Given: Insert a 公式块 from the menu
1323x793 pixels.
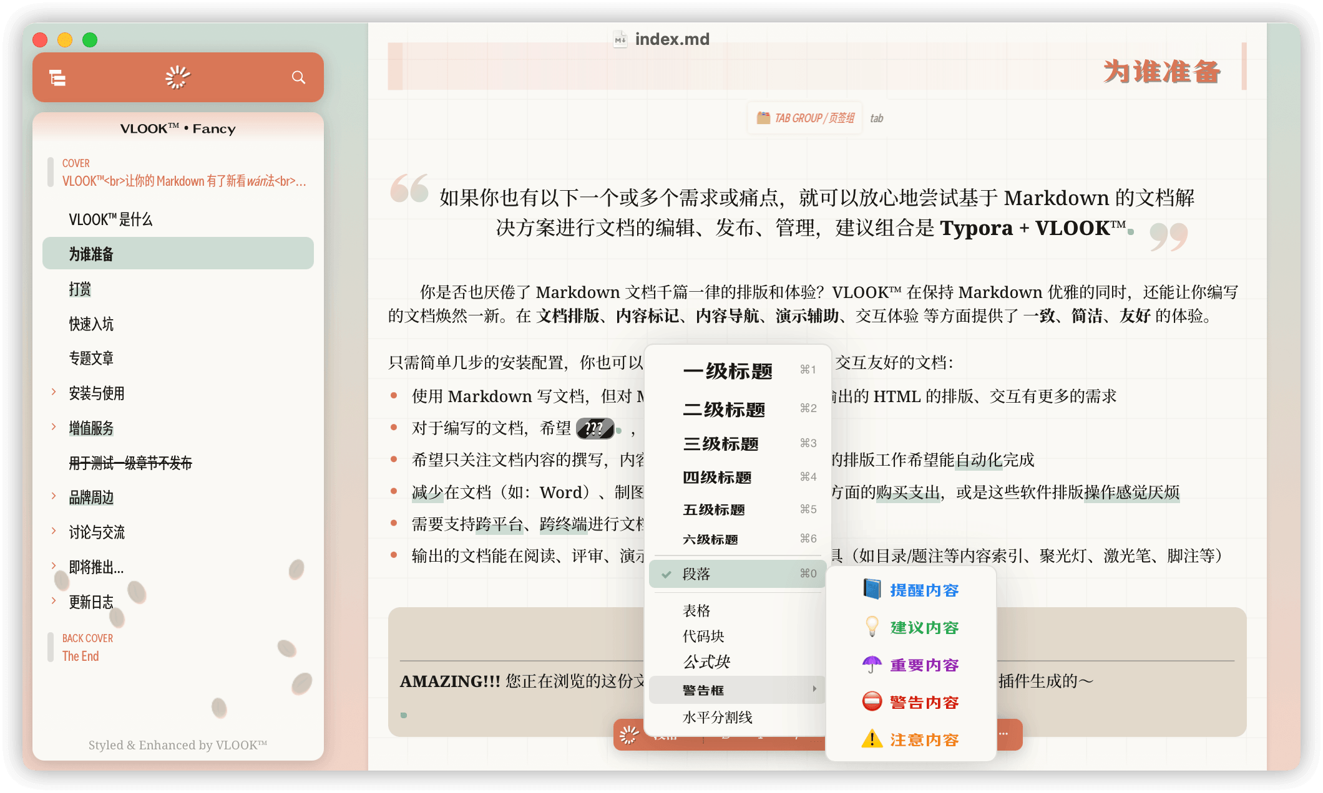Looking at the screenshot, I should click(x=737, y=661).
